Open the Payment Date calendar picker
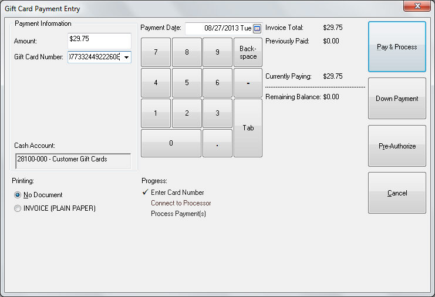435x297 pixels. point(257,28)
